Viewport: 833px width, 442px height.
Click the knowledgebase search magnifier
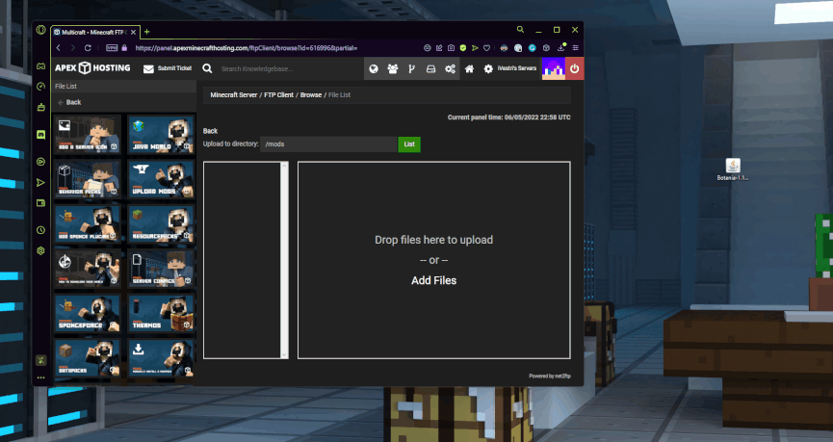tap(207, 68)
